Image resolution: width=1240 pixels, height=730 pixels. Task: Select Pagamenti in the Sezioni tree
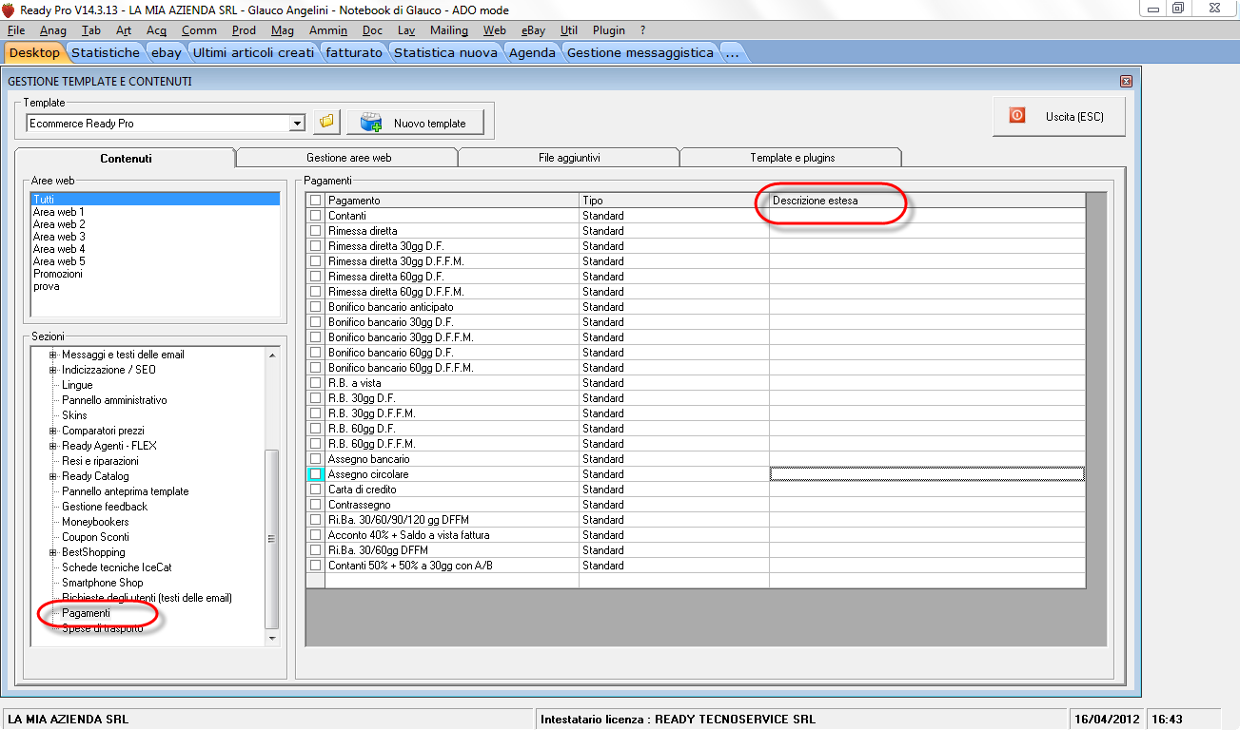point(86,613)
